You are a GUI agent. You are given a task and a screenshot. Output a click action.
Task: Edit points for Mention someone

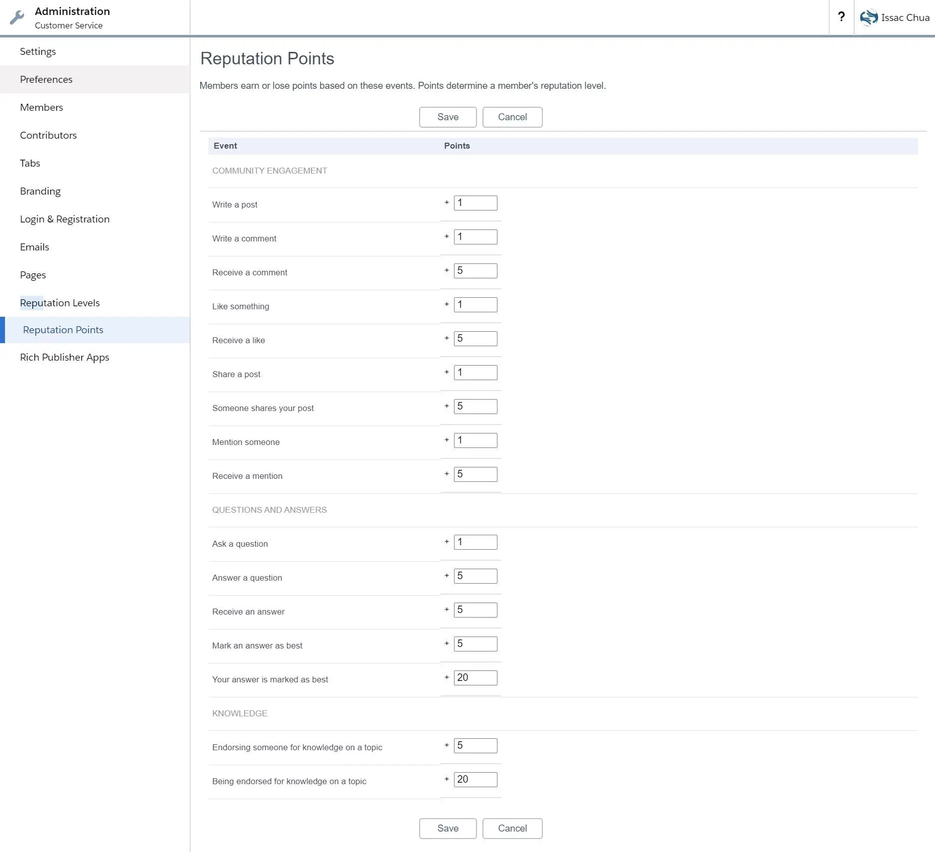(x=475, y=440)
